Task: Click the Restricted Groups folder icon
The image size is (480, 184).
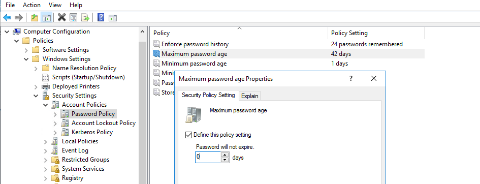Action: [x=55, y=160]
